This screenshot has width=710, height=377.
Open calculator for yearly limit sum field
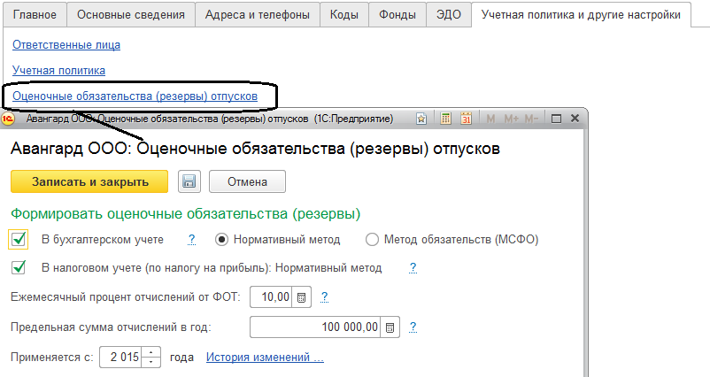[x=390, y=327]
